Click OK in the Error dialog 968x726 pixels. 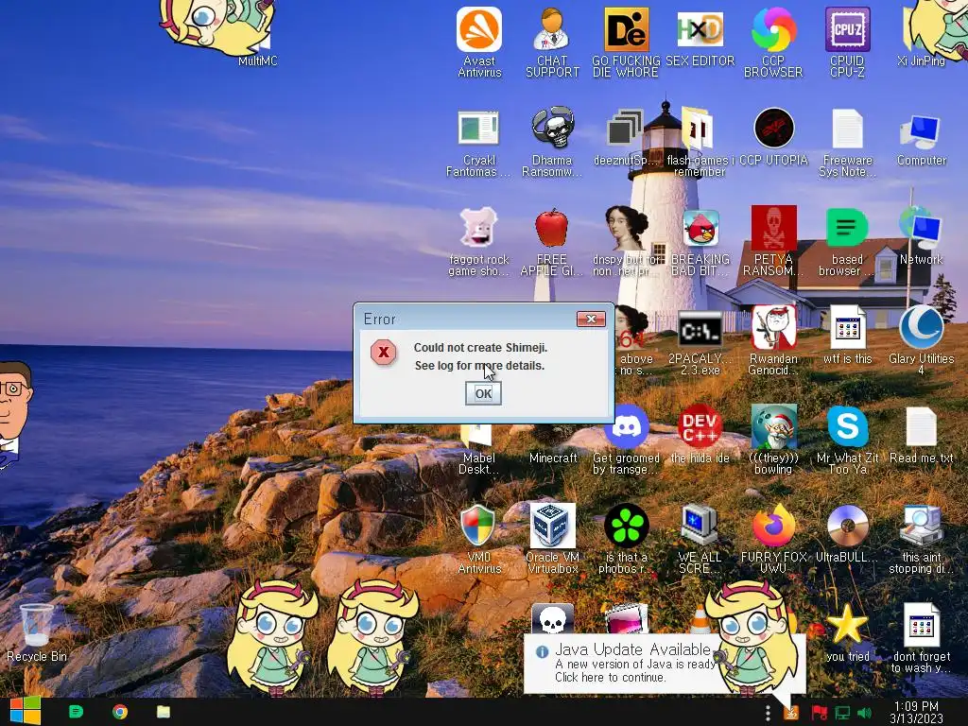pyautogui.click(x=483, y=393)
